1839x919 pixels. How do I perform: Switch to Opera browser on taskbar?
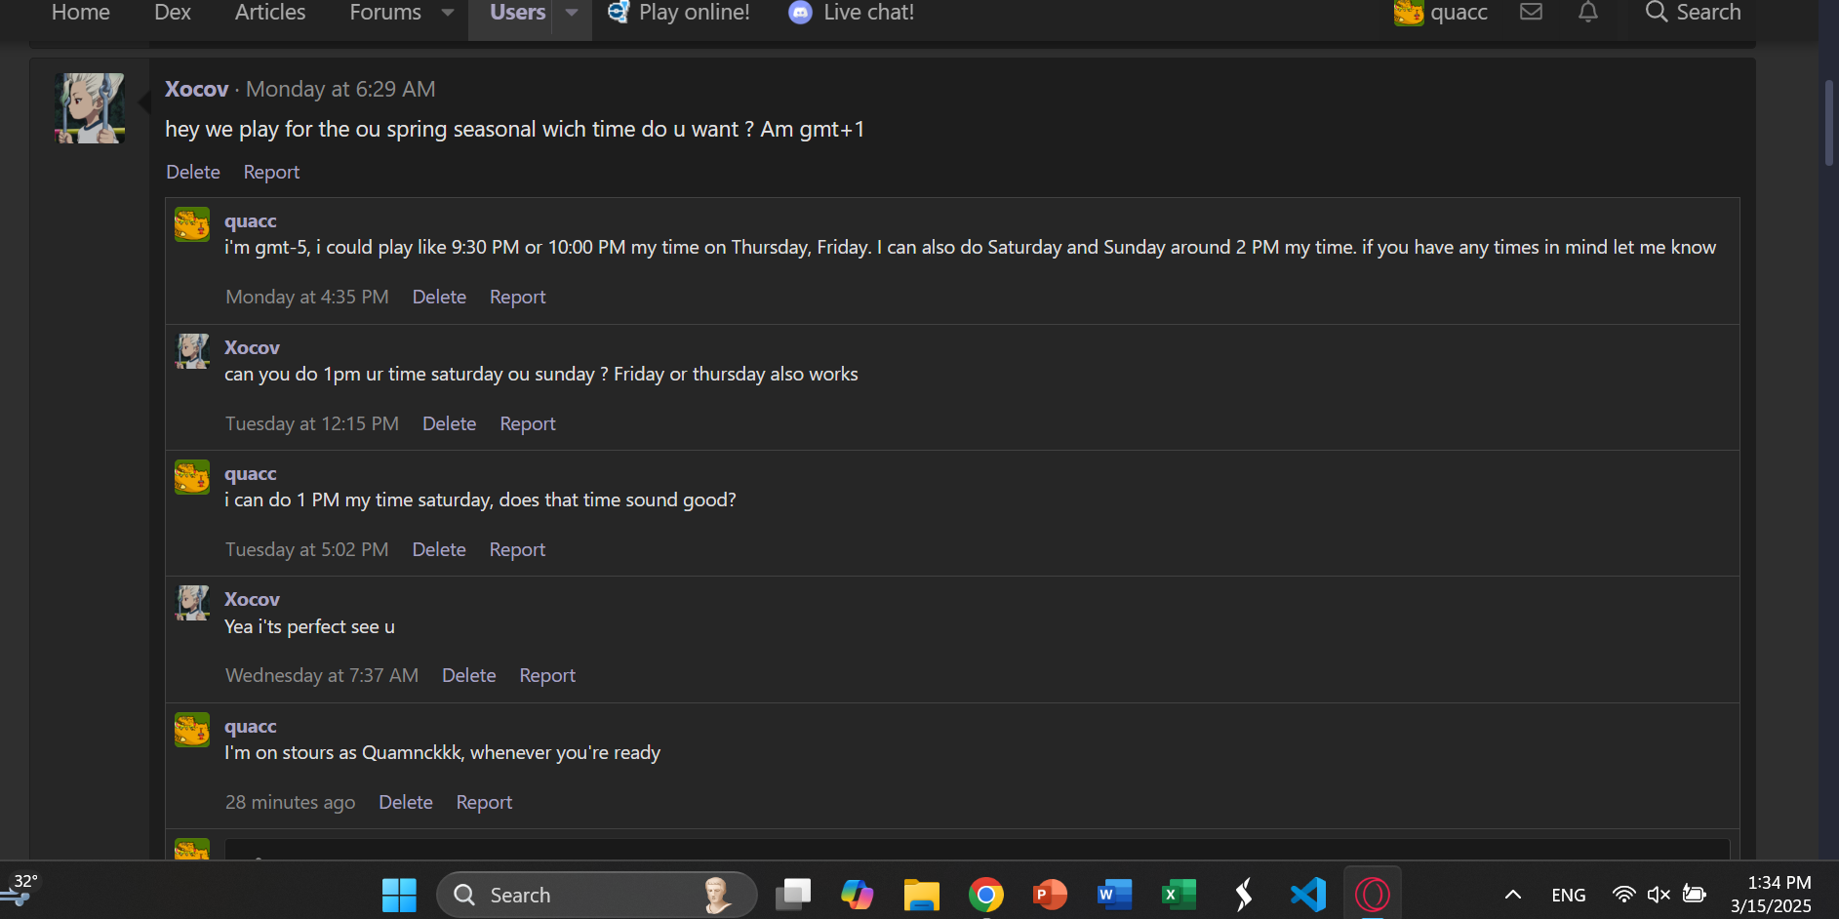1373,895
